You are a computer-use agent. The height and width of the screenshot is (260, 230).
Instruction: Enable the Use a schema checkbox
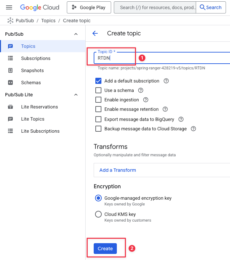98,90
